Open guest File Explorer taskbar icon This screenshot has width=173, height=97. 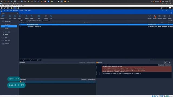tap(12, 8)
